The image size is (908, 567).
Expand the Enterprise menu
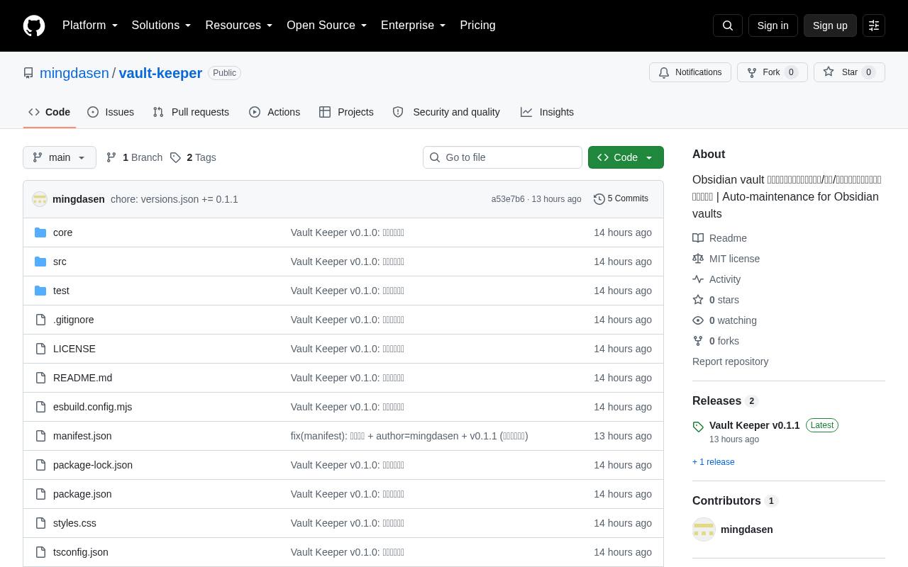414,26
